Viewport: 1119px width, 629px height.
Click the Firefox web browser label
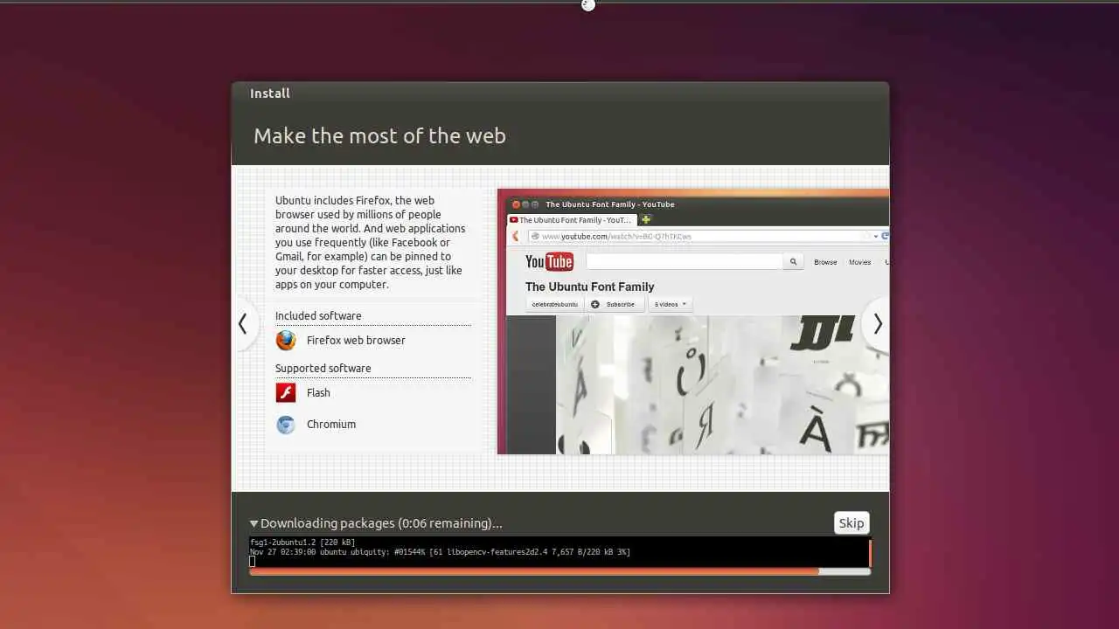(356, 341)
